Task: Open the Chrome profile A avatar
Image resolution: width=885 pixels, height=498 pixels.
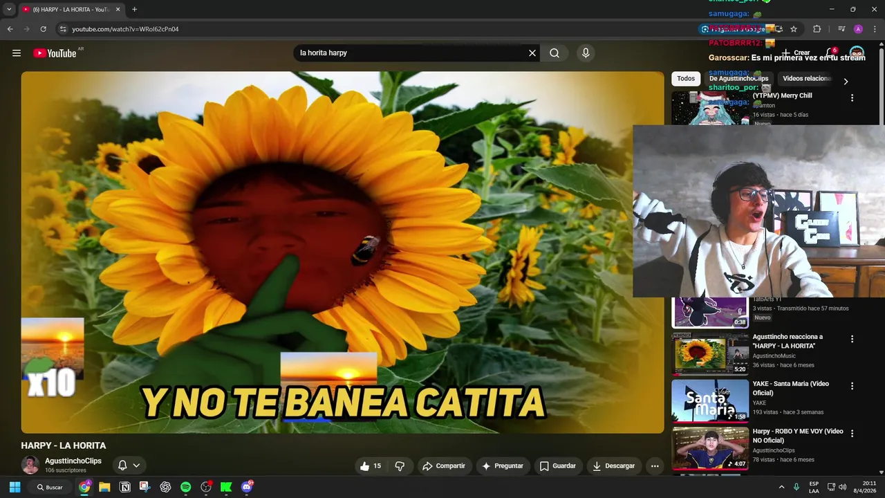Action: [858, 29]
